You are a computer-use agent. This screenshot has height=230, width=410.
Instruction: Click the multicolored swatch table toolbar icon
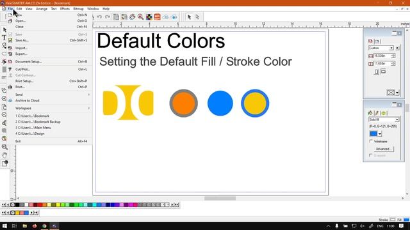tap(149, 17)
